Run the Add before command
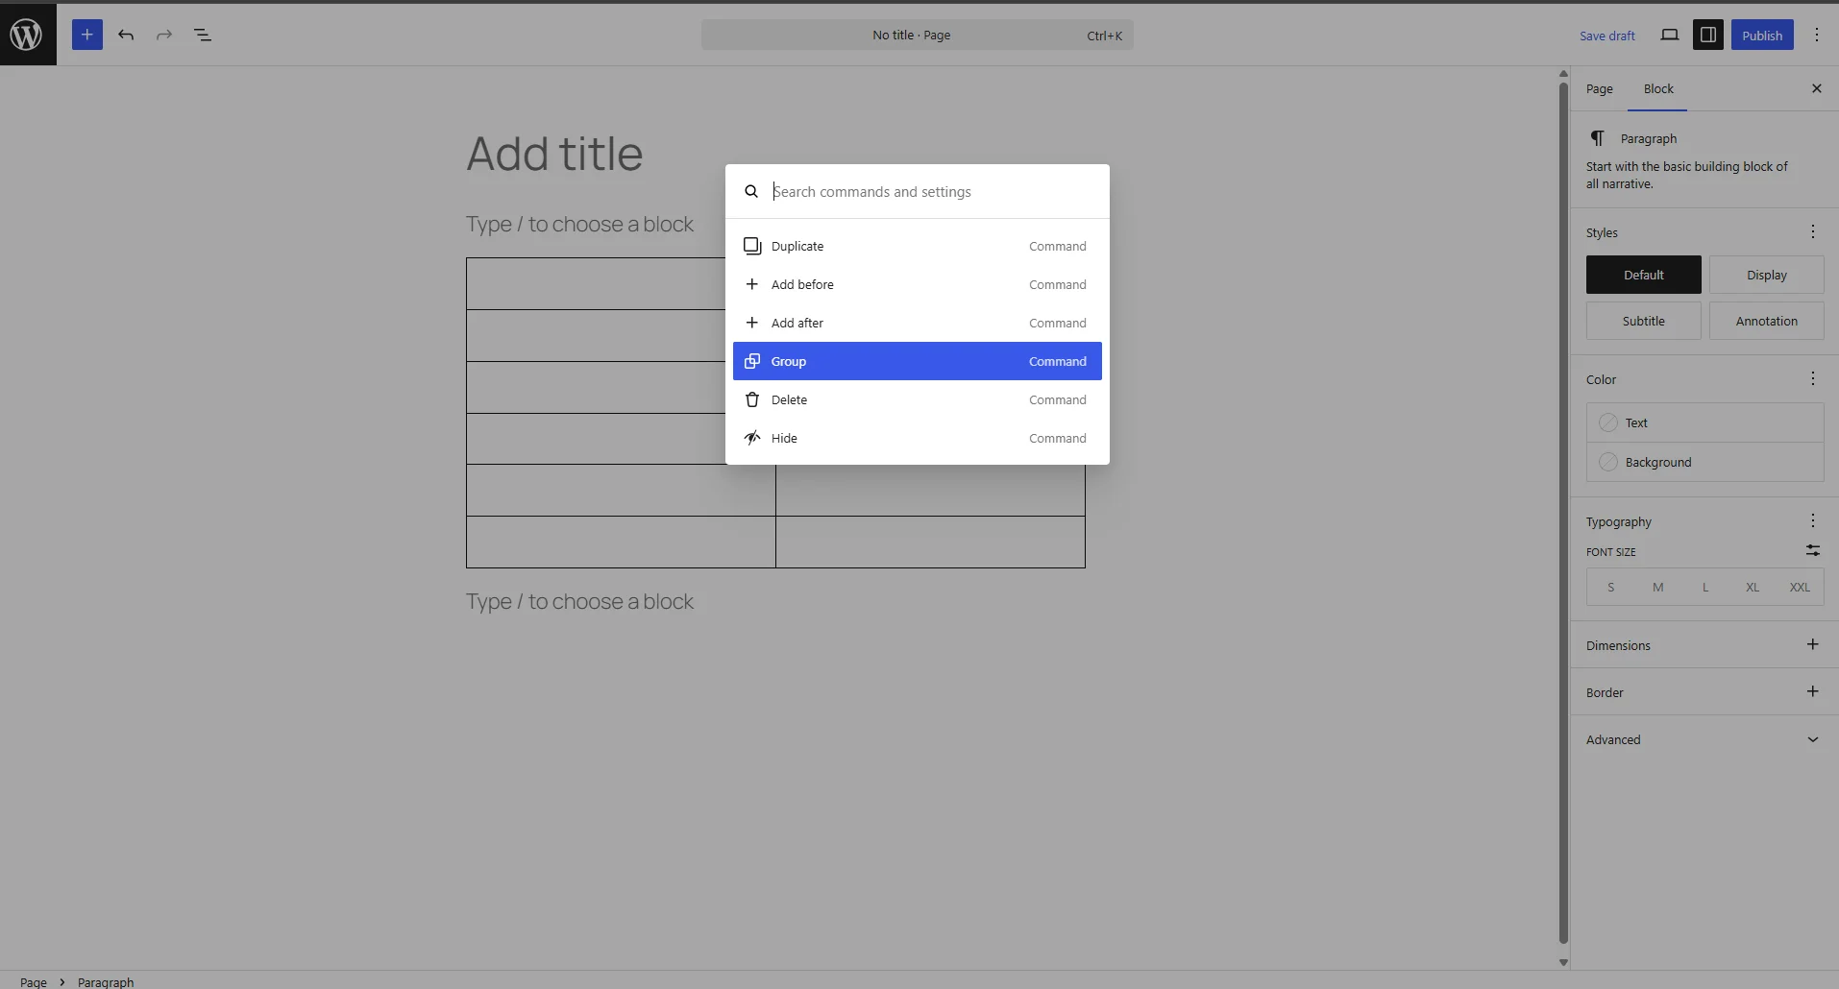Screen dimensions: 1839x989 click(918, 284)
